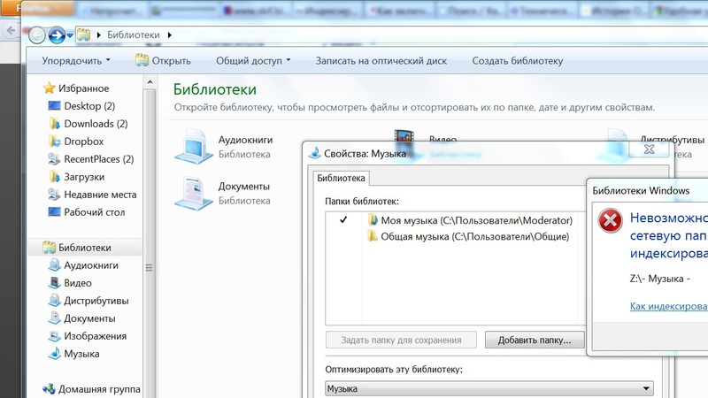Click the Z:\- Музыка - path text
708x398 pixels.
pyautogui.click(x=659, y=279)
